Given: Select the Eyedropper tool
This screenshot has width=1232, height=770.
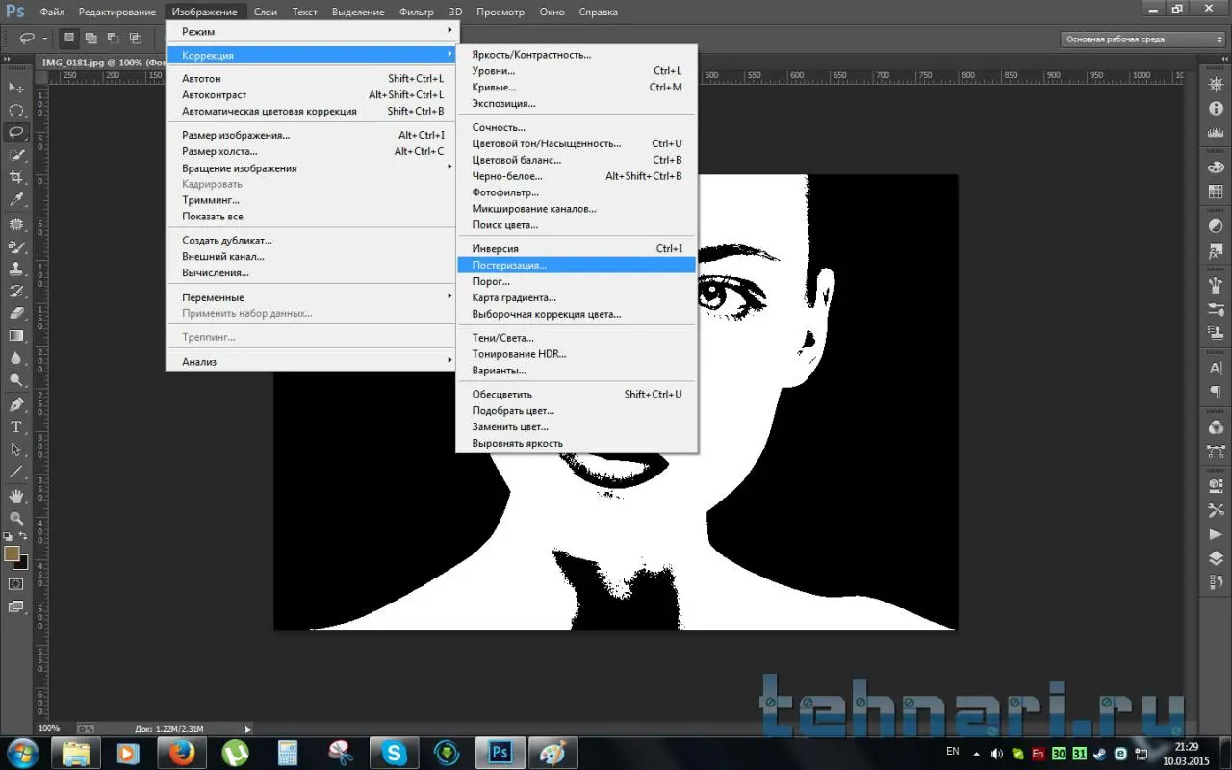Looking at the screenshot, I should (x=16, y=200).
